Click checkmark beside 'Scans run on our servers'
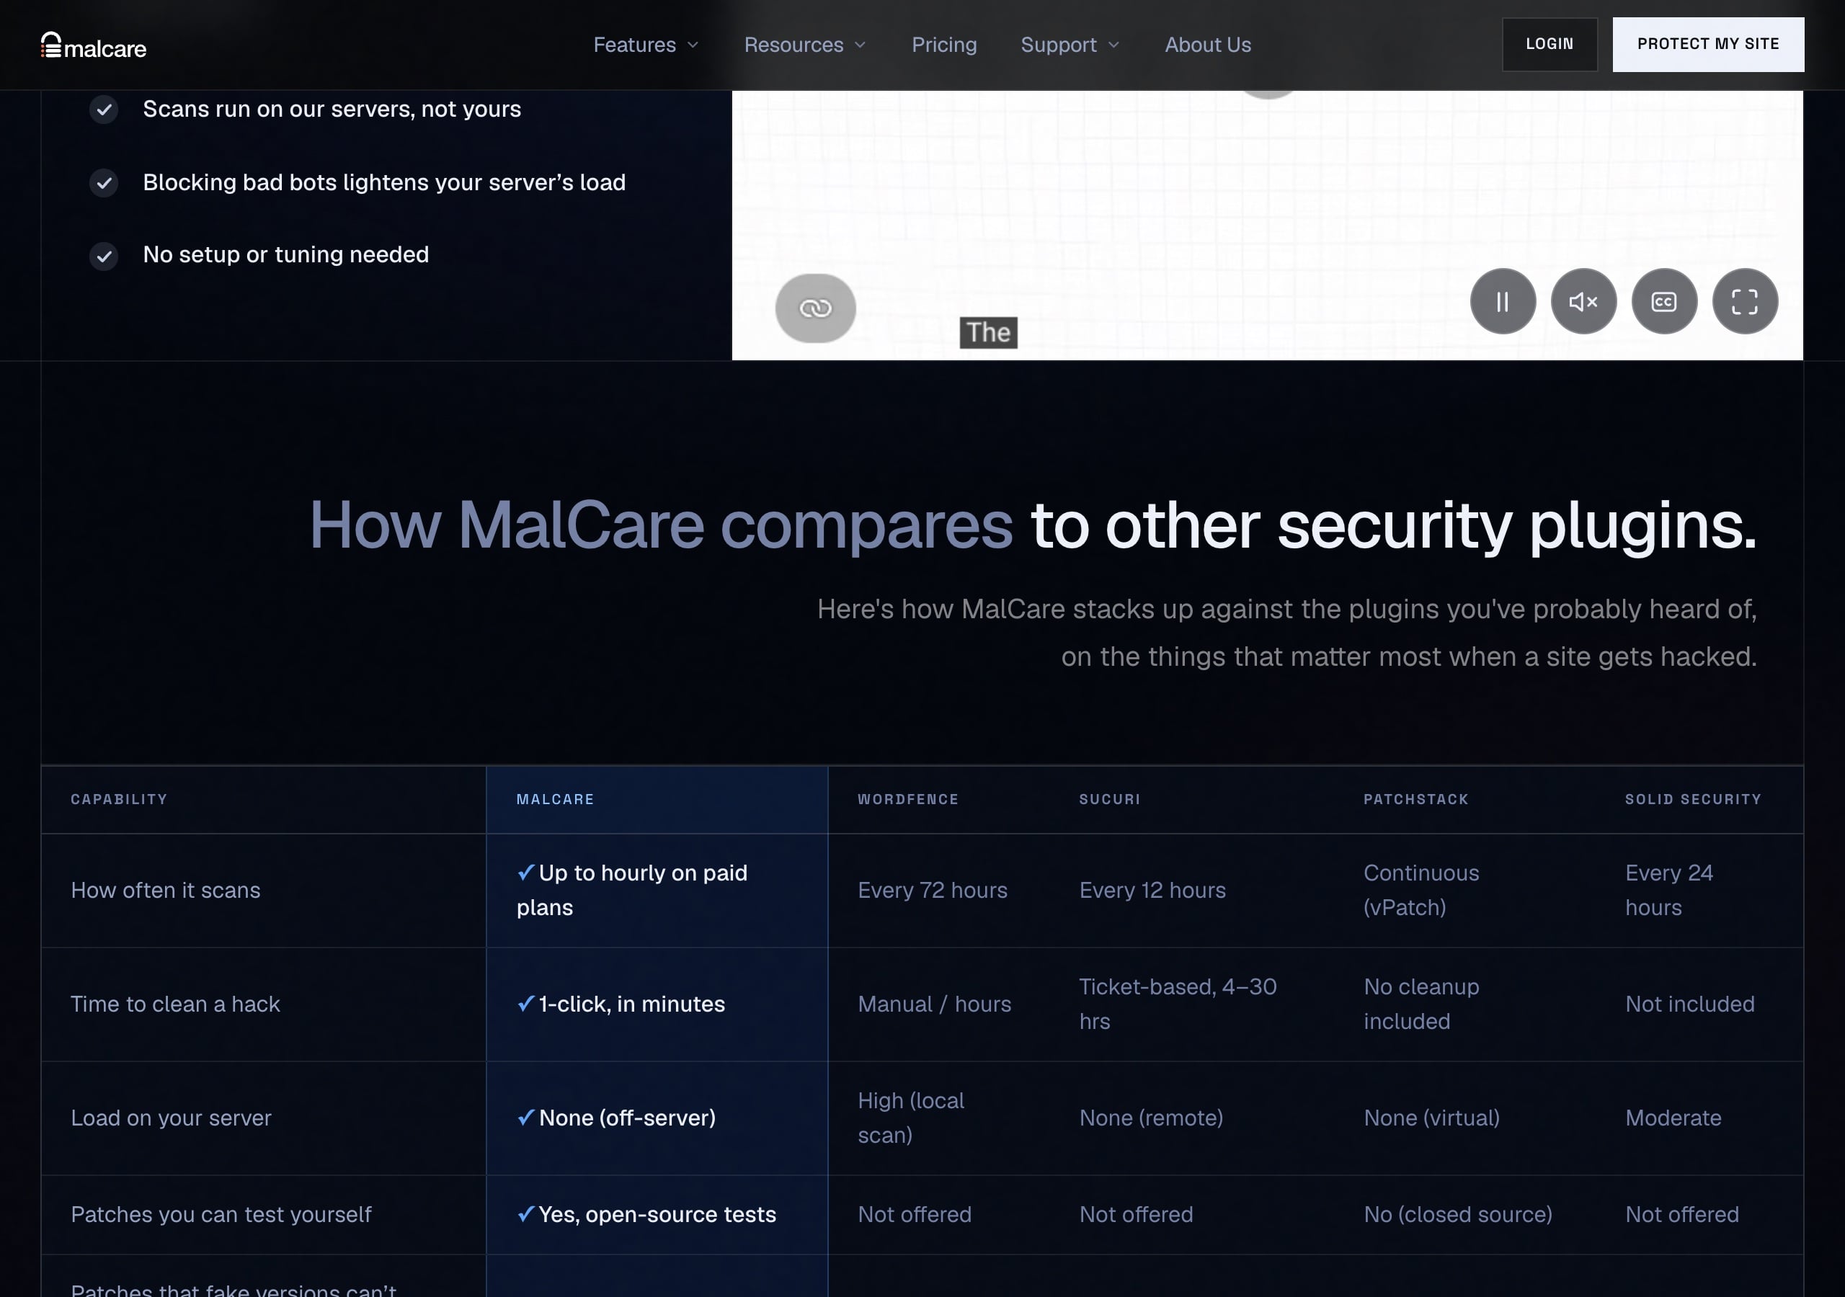 (104, 110)
